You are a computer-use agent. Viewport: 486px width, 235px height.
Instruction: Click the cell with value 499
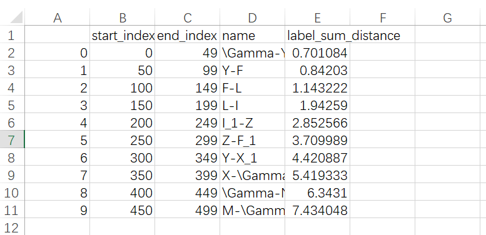187,210
